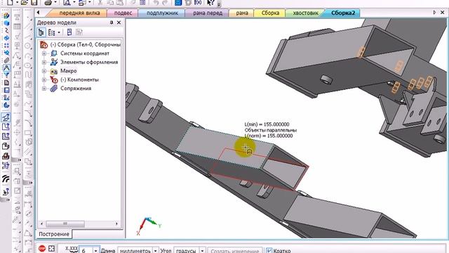Click the Print icon in the top toolbar
Viewport: 449px width, 253px height.
[48, 3]
